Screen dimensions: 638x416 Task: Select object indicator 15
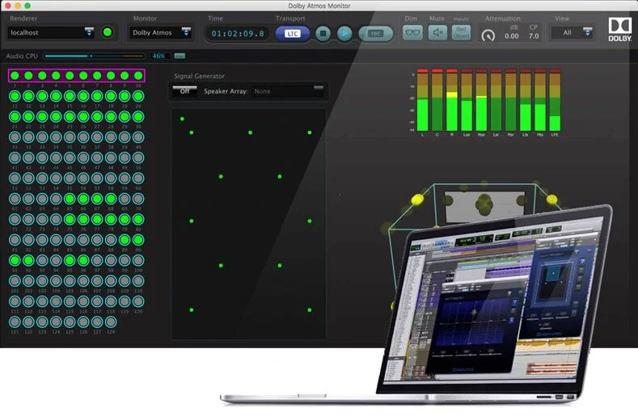[x=70, y=96]
